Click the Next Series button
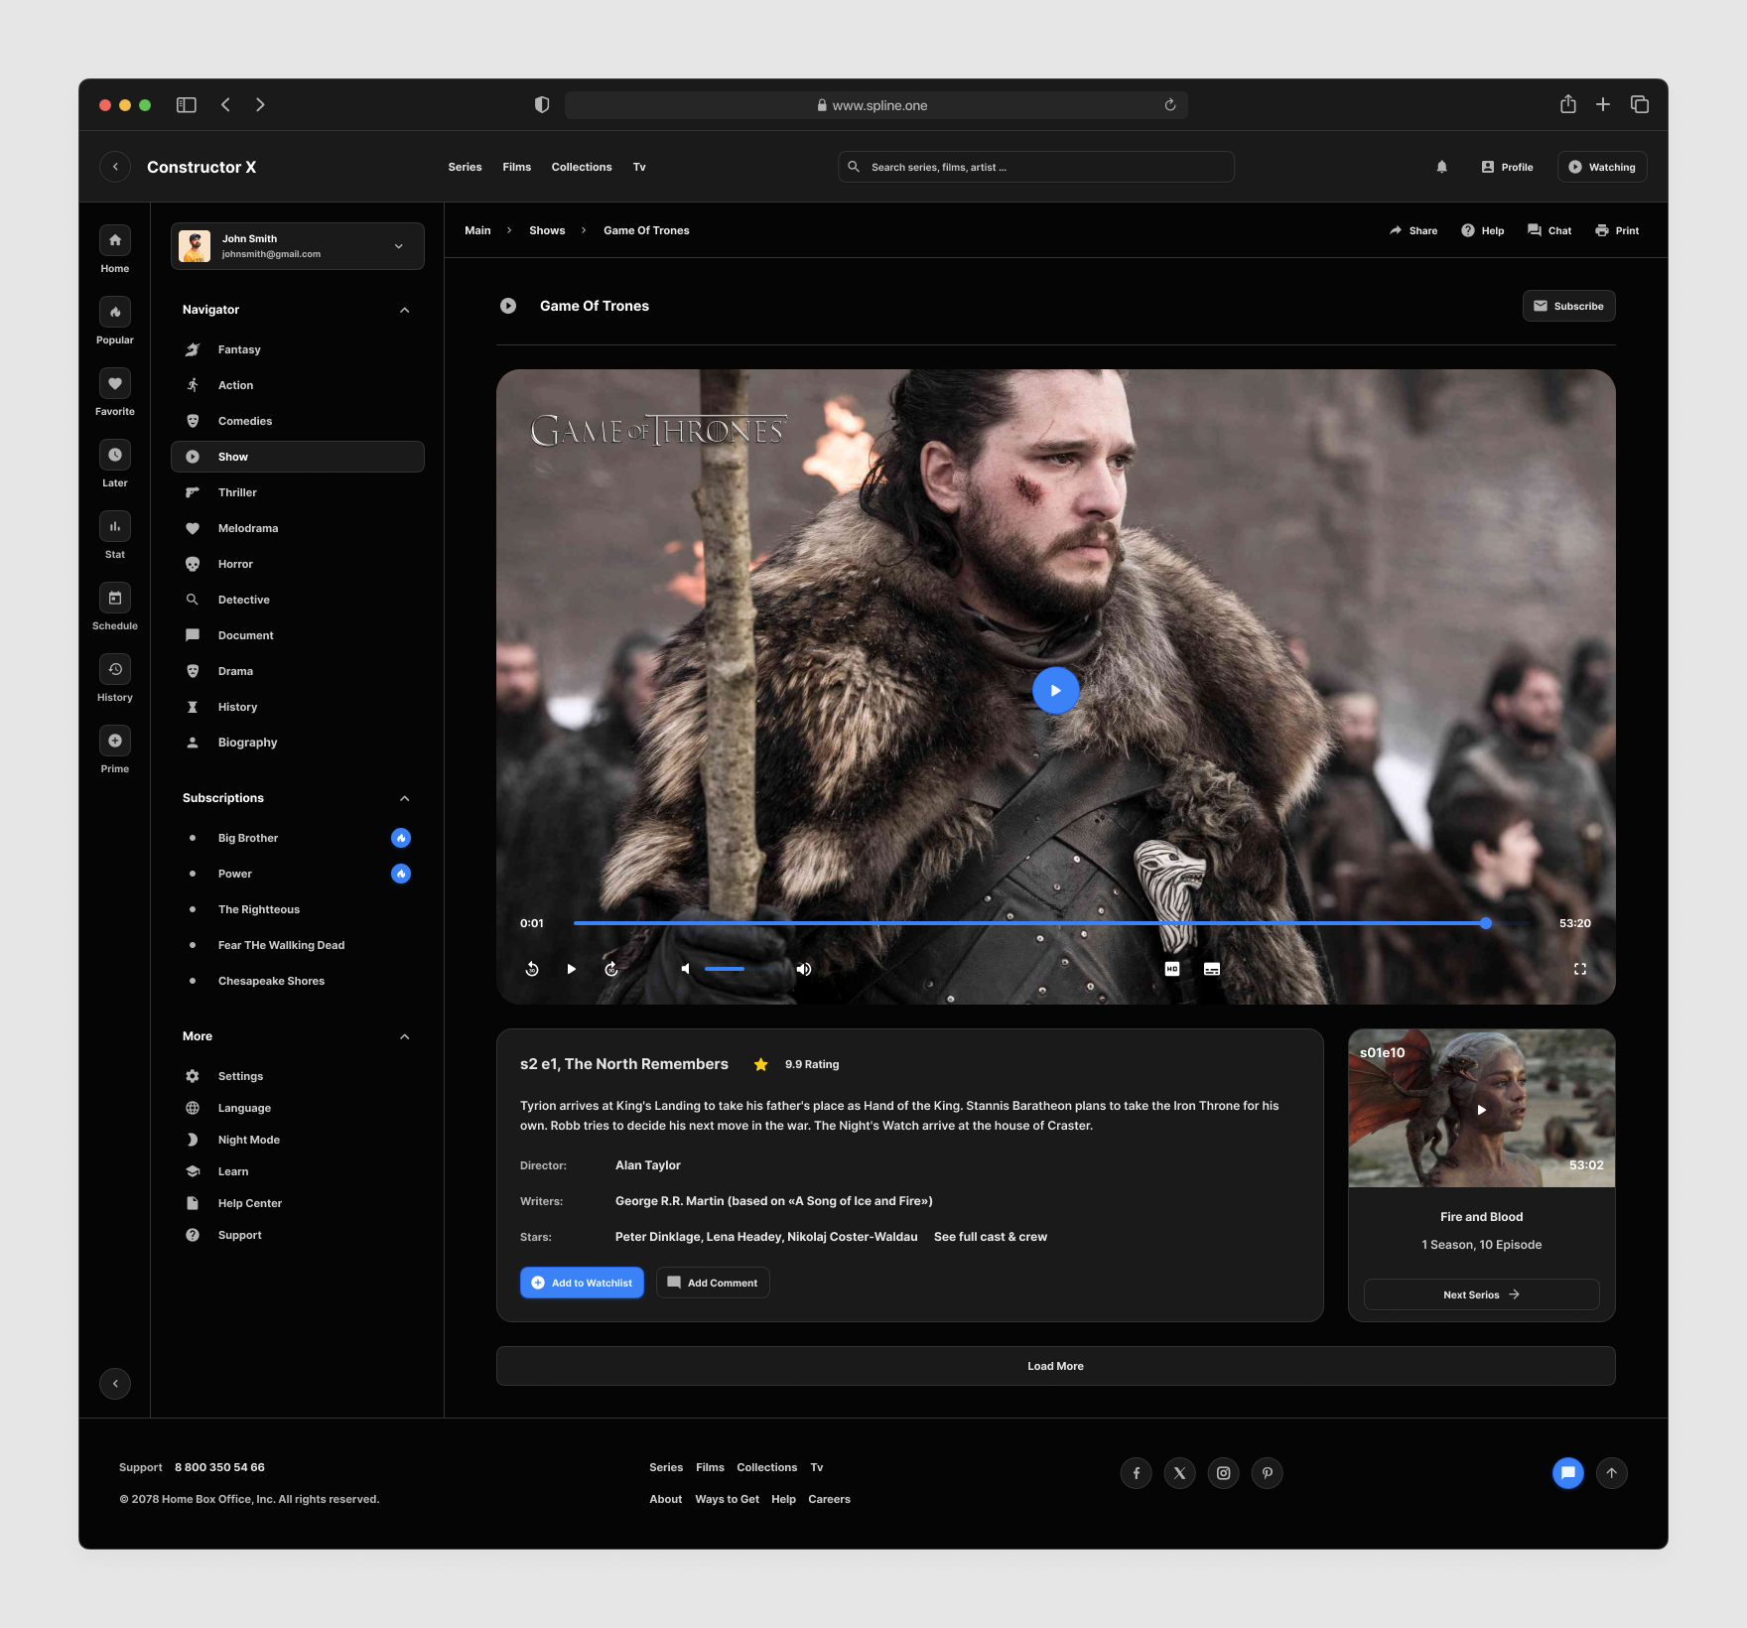Image resolution: width=1747 pixels, height=1628 pixels. pyautogui.click(x=1482, y=1294)
